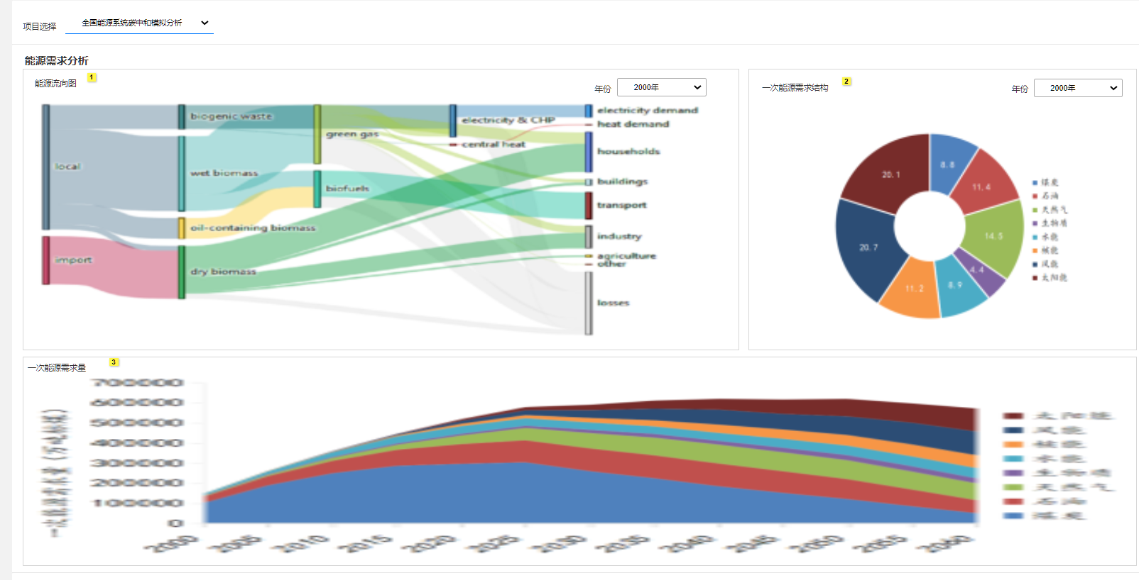Select the 'biogenic waste' Sankey node
1139x580 pixels.
point(182,117)
